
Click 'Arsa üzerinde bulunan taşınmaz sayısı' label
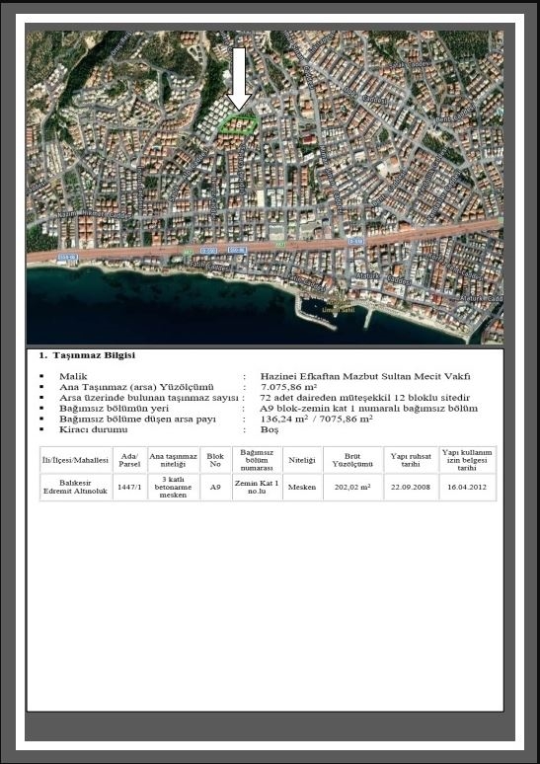pos(149,398)
